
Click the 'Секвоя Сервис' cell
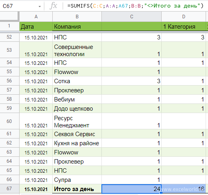77,134
